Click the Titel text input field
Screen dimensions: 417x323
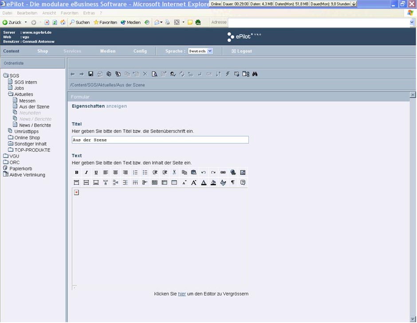tap(160, 140)
